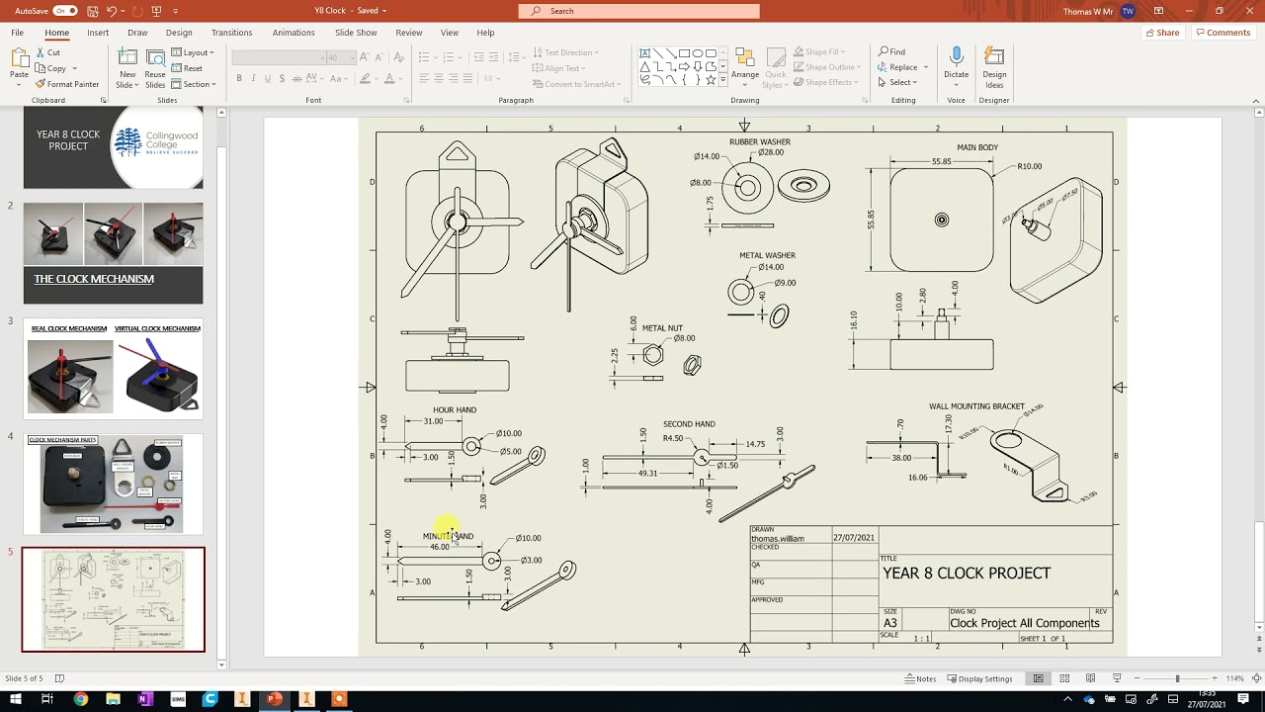Open Reuse Slides pane

point(155,67)
